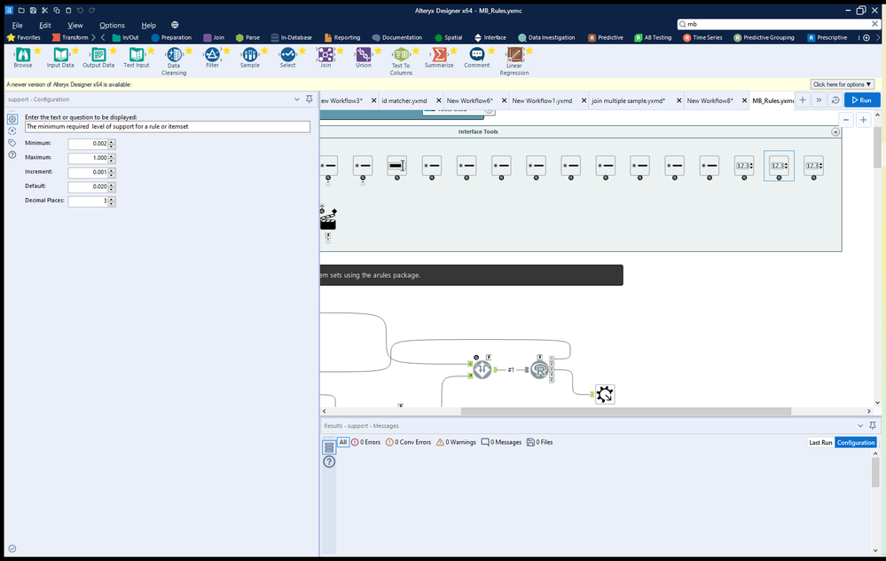Open the globe language icon
The height and width of the screenshot is (561, 886).
[175, 25]
